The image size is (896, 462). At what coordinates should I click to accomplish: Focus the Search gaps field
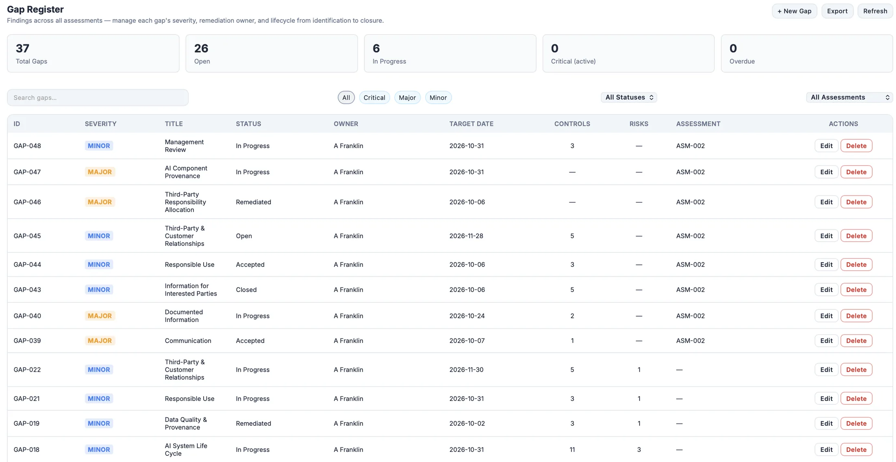pos(98,98)
